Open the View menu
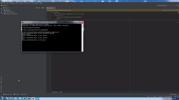Screen dimensions: 179x100 tap(8, 3)
